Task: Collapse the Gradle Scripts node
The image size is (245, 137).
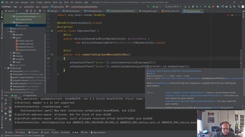Action: tap(5, 68)
